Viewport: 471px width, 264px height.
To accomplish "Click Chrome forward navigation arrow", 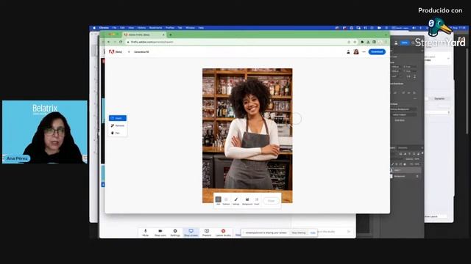I will pyautogui.click(x=115, y=42).
